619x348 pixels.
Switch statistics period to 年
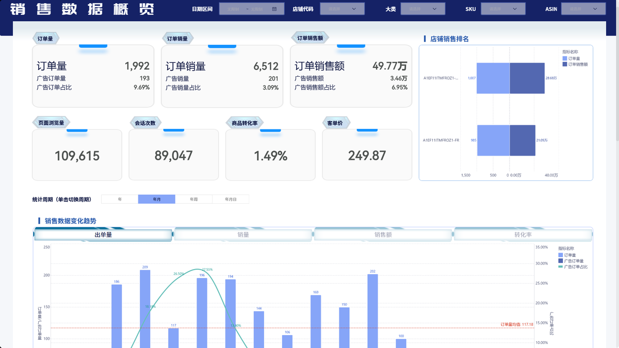pyautogui.click(x=120, y=199)
